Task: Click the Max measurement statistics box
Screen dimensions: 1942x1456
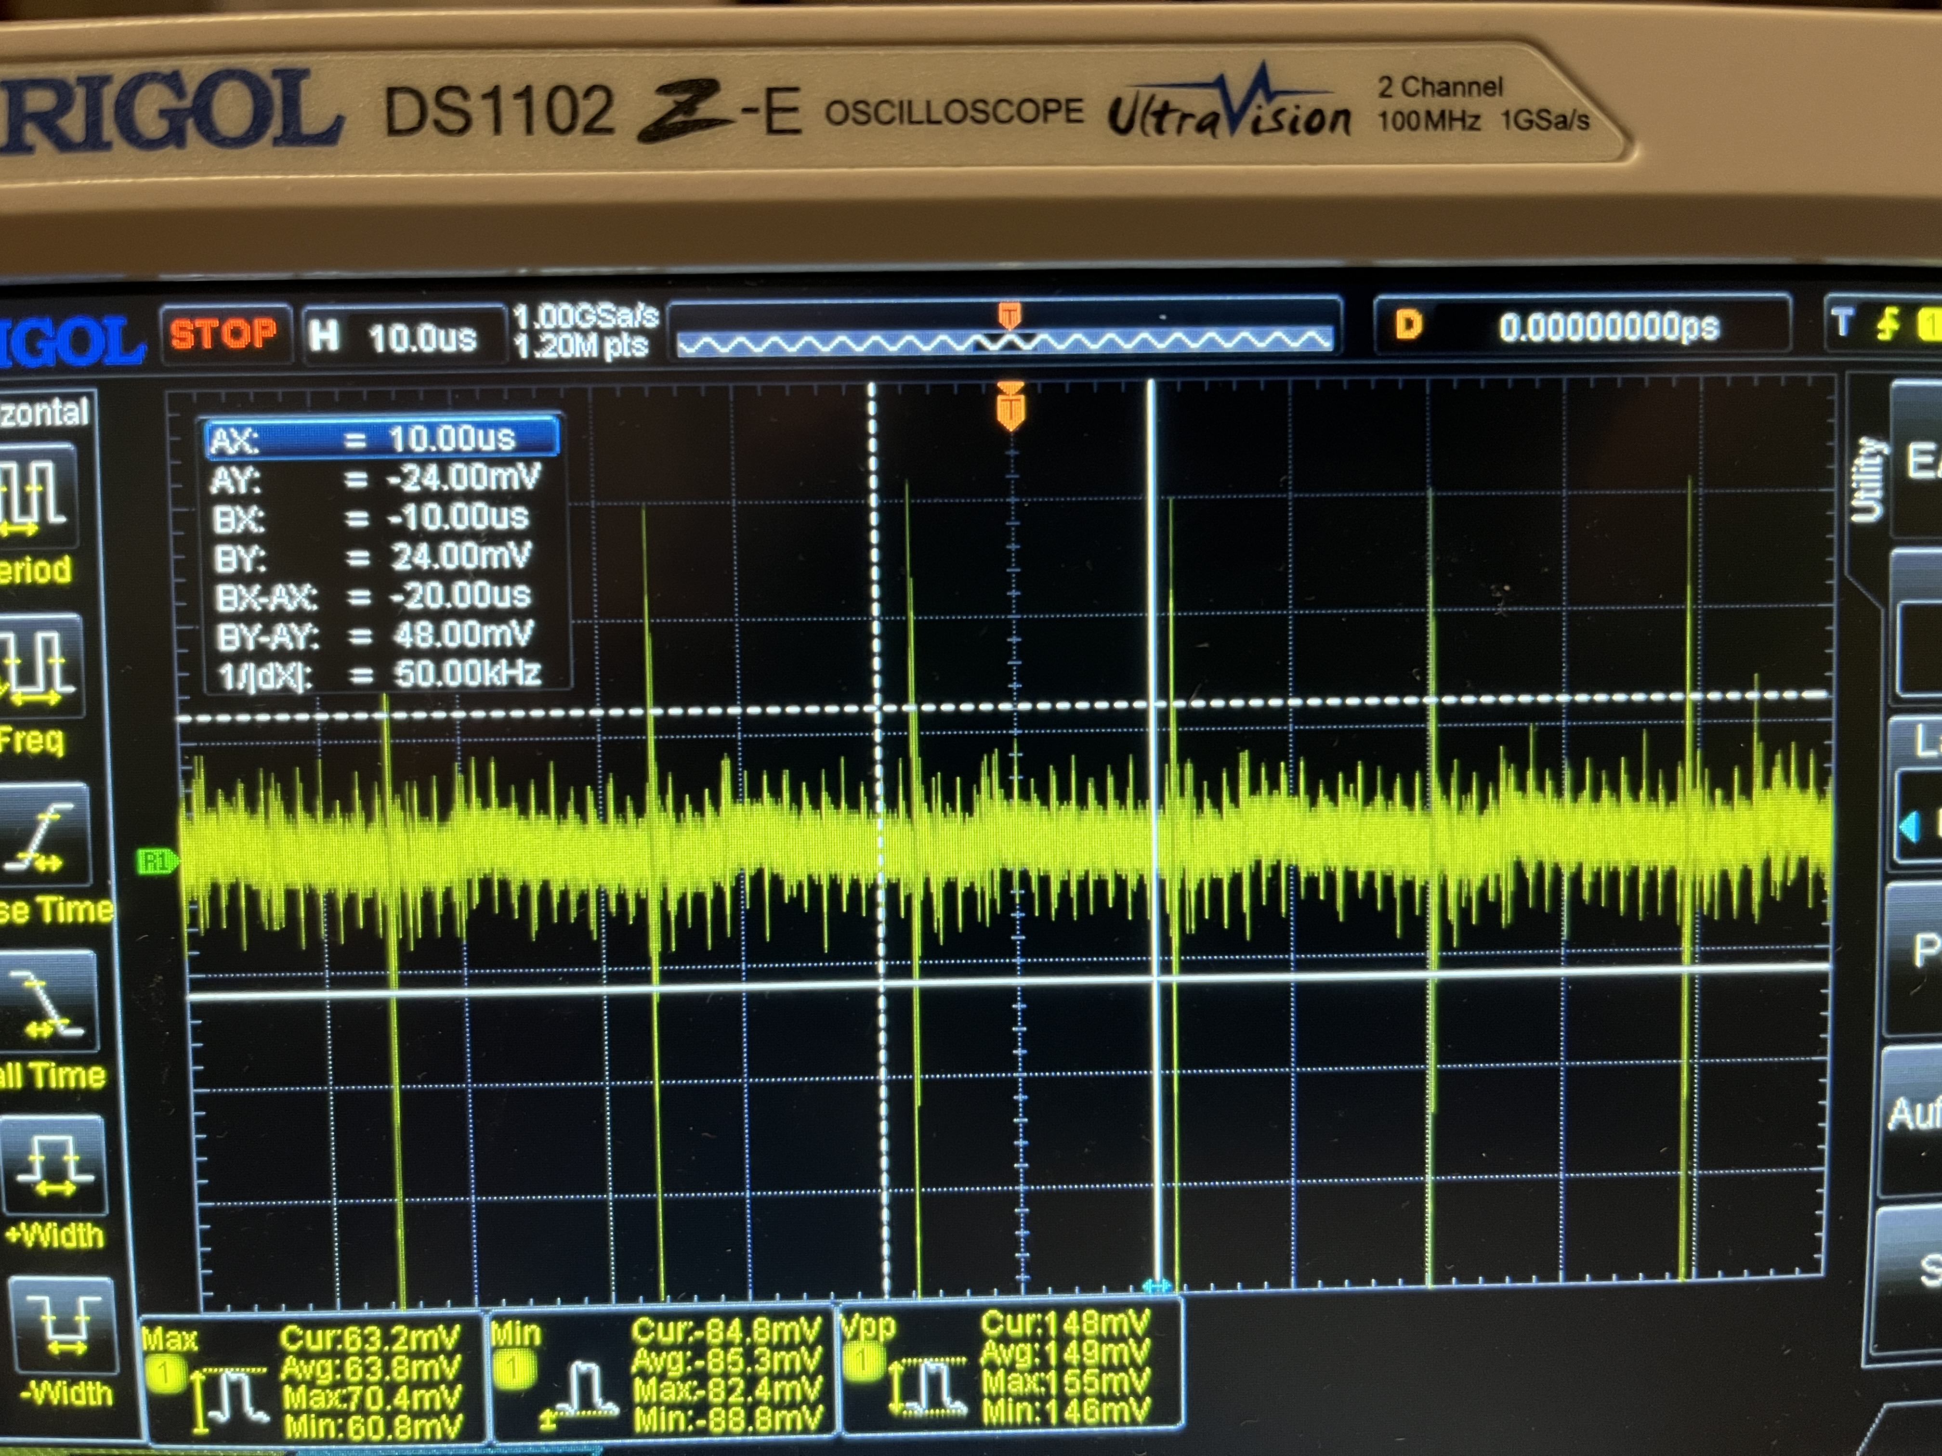Action: click(312, 1379)
